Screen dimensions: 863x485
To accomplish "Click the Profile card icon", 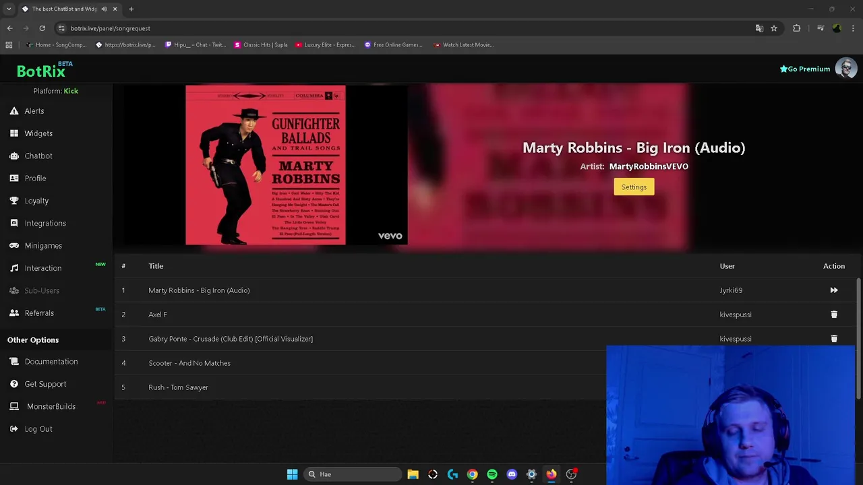I will tap(14, 179).
